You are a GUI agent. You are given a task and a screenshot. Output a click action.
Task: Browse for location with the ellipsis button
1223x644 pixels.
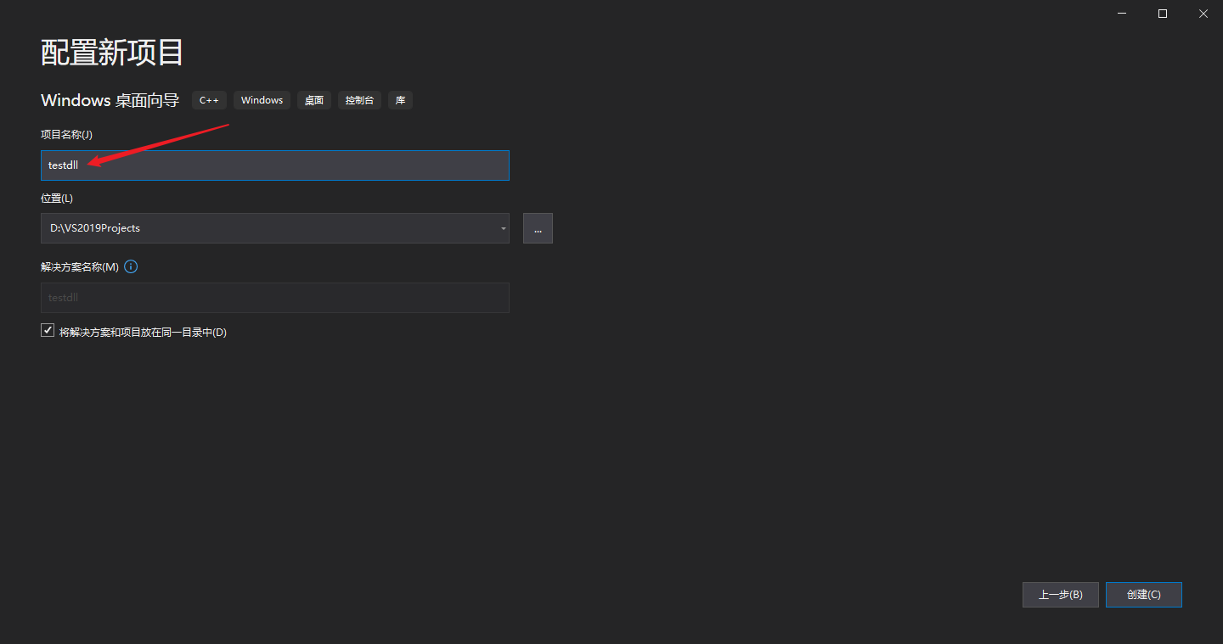pos(538,228)
